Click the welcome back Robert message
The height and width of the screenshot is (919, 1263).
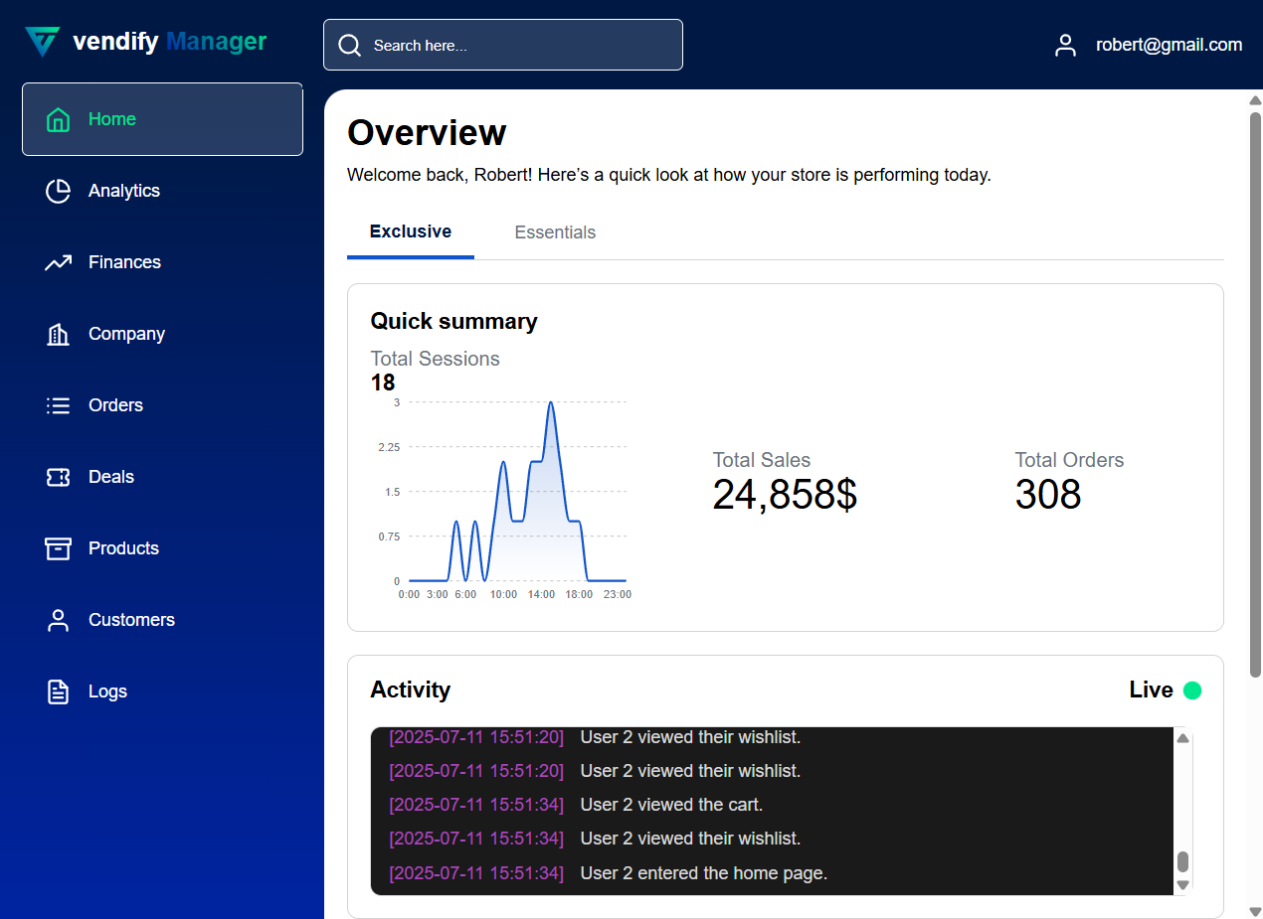(x=669, y=175)
